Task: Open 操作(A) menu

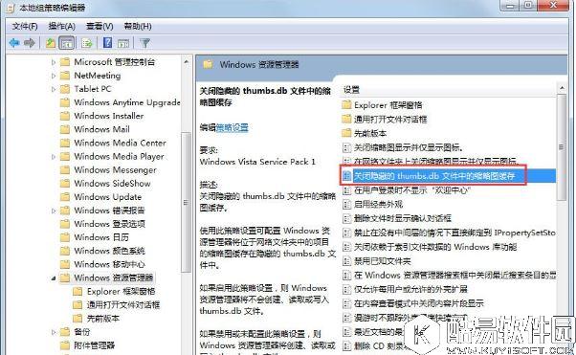Action: click(x=61, y=26)
